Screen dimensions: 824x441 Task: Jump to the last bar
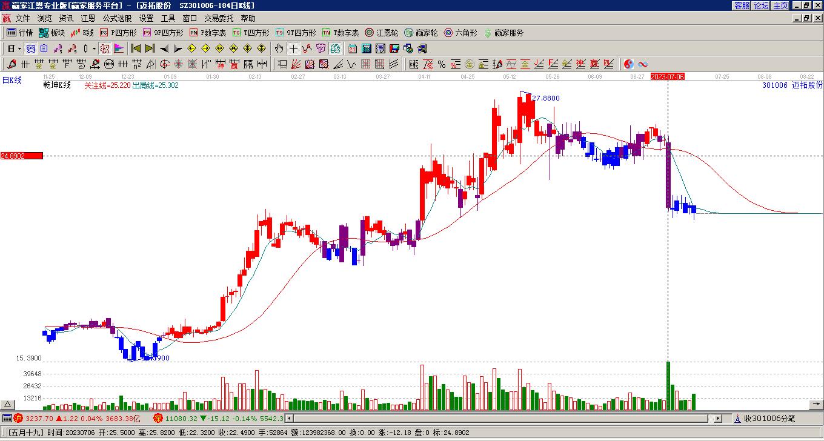(x=150, y=48)
